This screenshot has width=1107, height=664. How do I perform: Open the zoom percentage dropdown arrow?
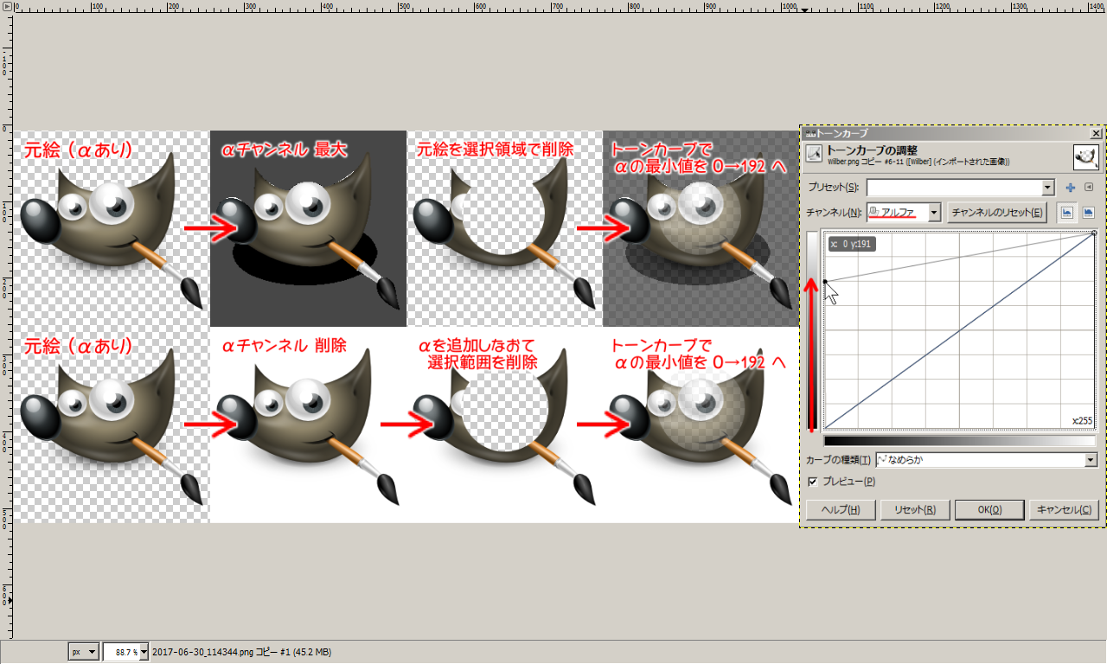pyautogui.click(x=144, y=652)
